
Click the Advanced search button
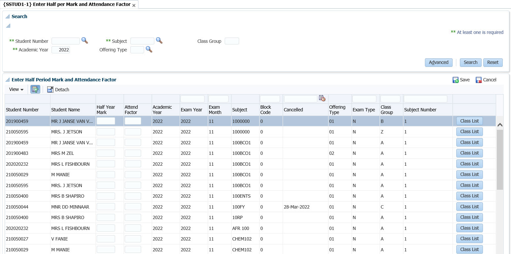(438, 63)
